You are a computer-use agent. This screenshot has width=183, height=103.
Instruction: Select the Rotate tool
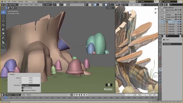point(3,25)
